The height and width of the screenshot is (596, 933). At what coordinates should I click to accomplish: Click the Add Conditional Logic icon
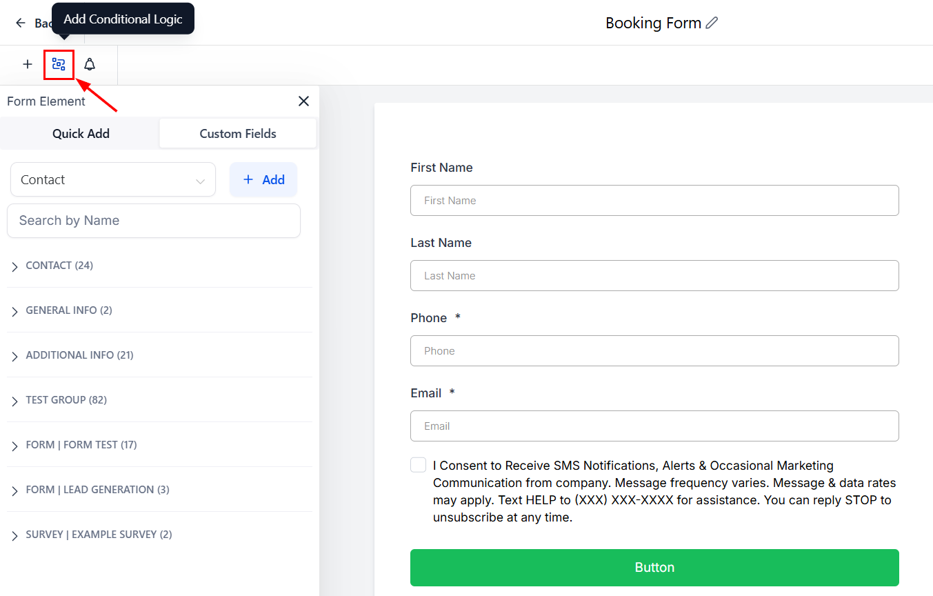click(59, 65)
